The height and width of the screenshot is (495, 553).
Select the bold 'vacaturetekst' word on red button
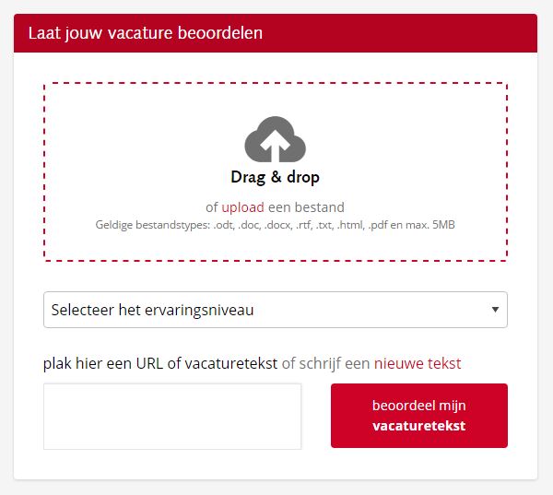click(x=419, y=426)
